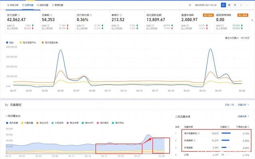The height and width of the screenshot is (159, 255).
Task: Click the 淘内免费其他 traffic source row
Action: pos(212,133)
